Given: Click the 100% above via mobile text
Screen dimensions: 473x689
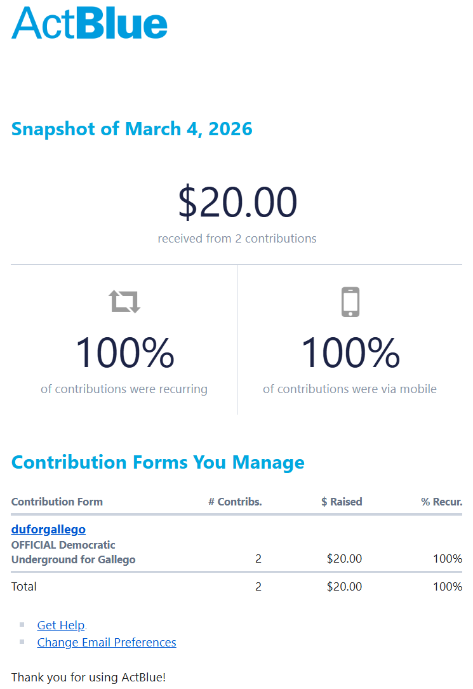Looking at the screenshot, I should (x=350, y=353).
